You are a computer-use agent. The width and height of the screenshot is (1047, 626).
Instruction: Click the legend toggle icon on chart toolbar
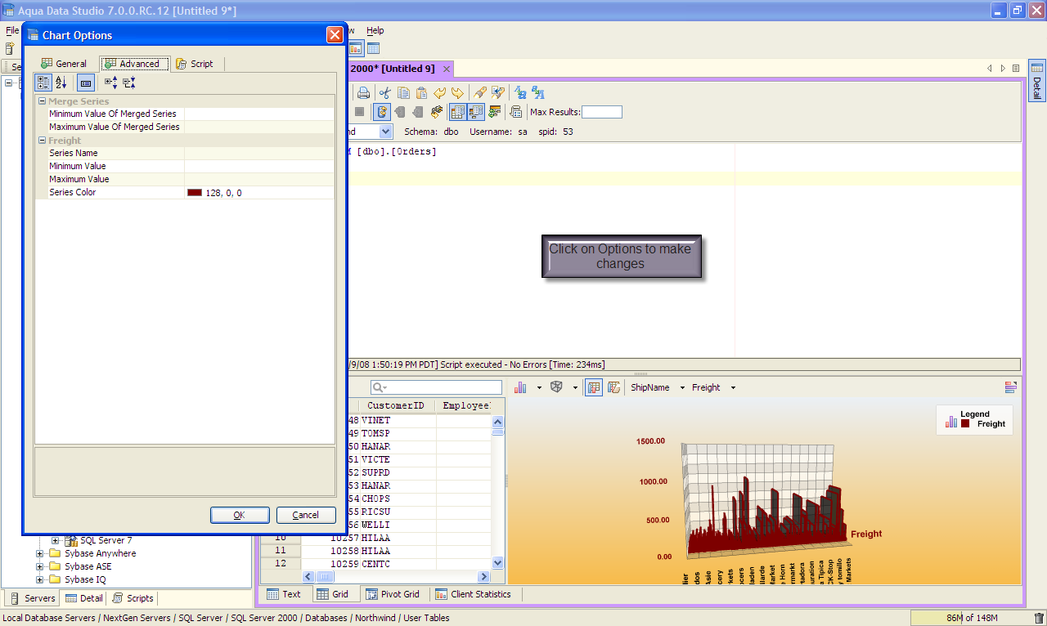coord(1011,387)
